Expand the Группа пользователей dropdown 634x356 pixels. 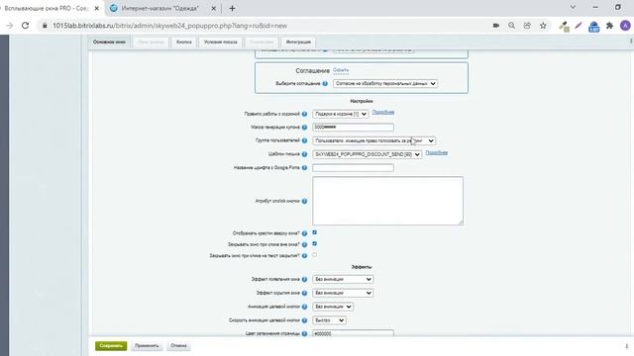pos(374,140)
